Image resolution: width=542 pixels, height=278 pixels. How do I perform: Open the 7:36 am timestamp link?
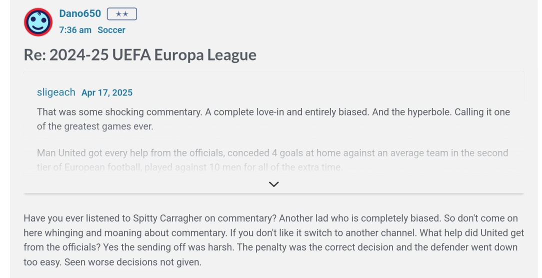pyautogui.click(x=75, y=30)
